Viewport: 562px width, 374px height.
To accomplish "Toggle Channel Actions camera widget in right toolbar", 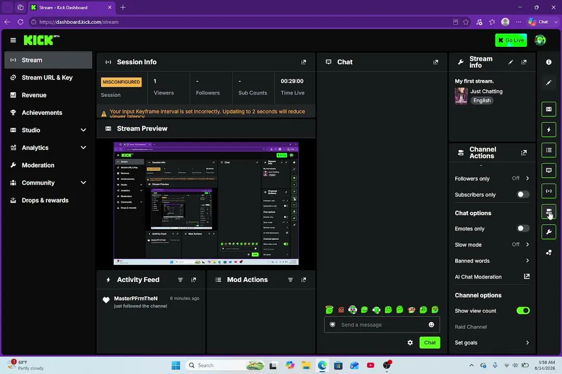I will point(548,211).
